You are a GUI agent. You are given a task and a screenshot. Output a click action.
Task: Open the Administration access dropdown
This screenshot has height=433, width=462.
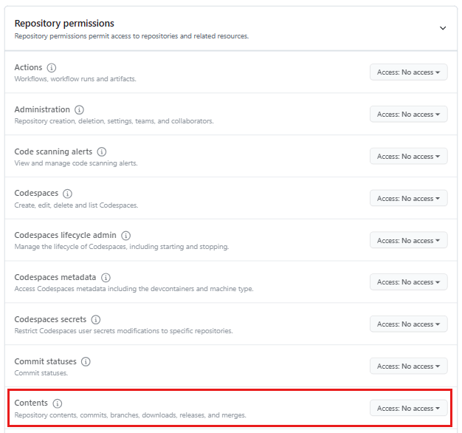(x=408, y=115)
